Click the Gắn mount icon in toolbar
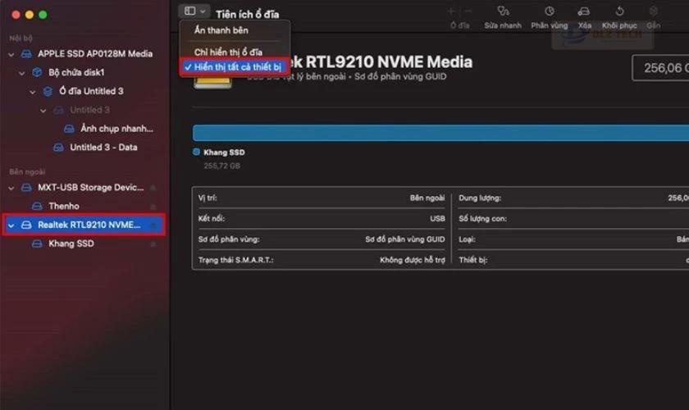This screenshot has width=689, height=410. [653, 11]
